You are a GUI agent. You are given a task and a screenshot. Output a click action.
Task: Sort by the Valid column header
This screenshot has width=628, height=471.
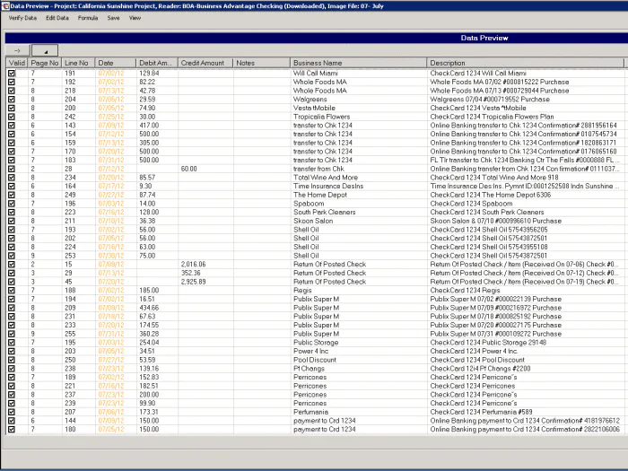[17, 63]
